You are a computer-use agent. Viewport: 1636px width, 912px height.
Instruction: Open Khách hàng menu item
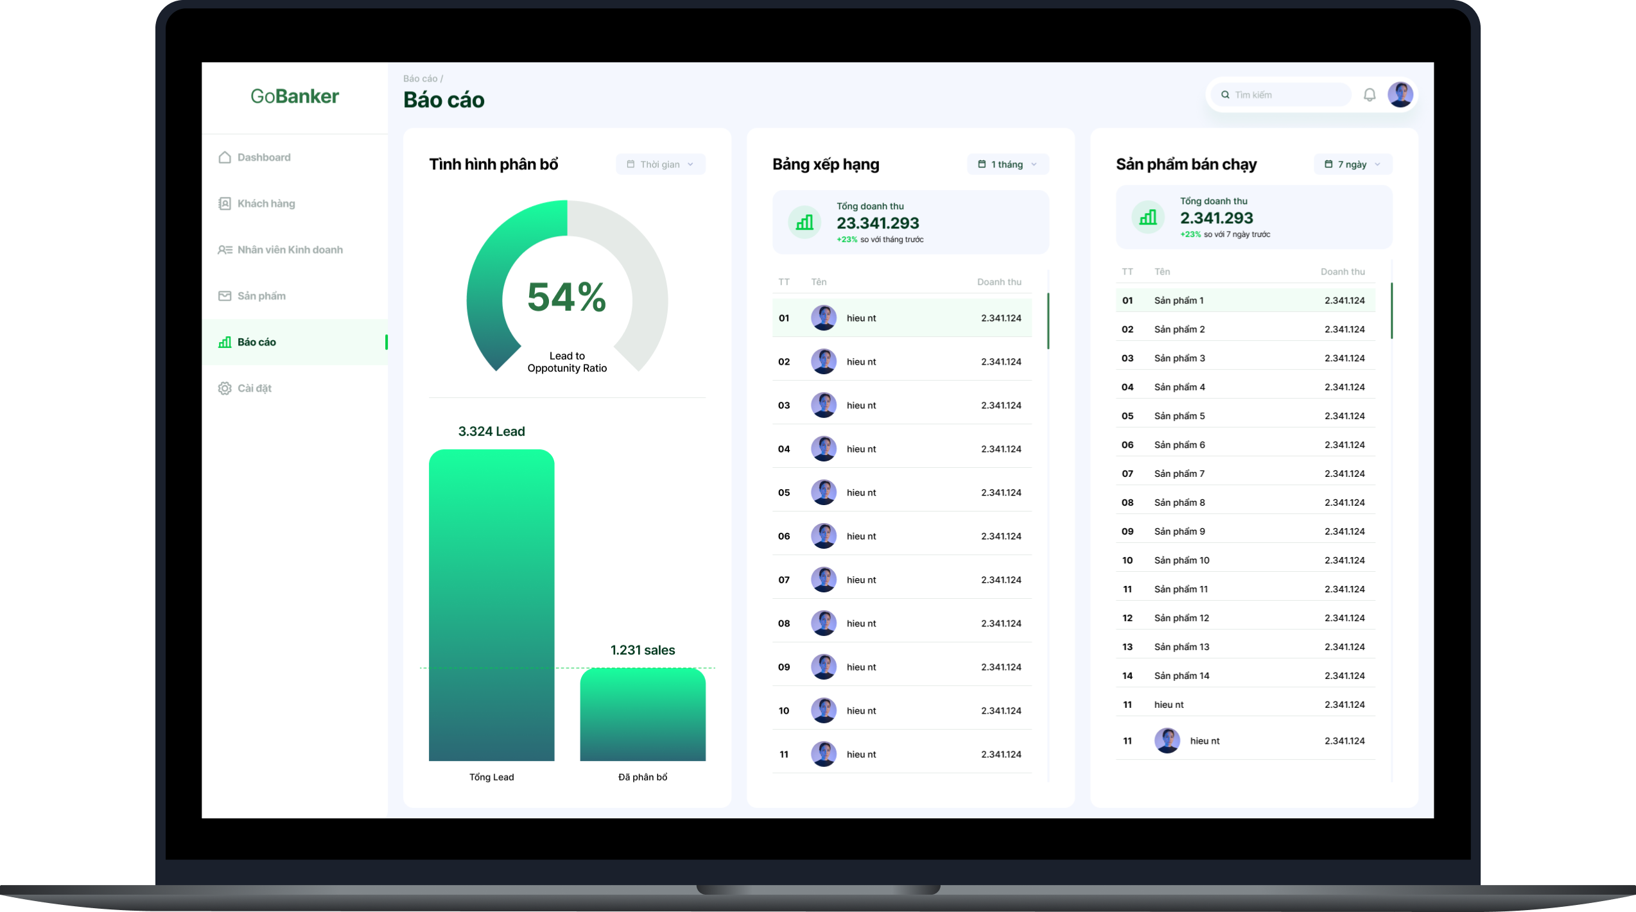pos(266,203)
